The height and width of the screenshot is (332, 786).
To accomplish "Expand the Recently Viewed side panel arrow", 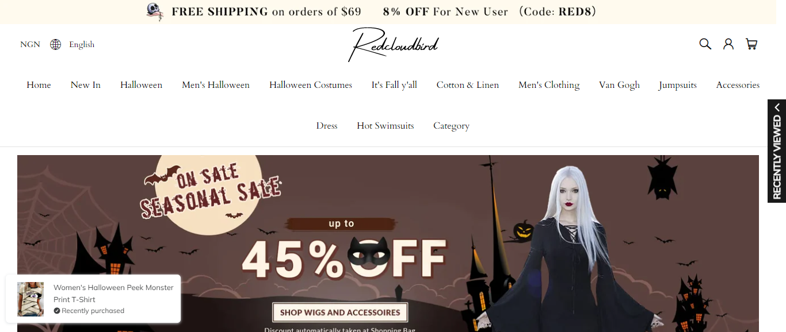I will [777, 107].
